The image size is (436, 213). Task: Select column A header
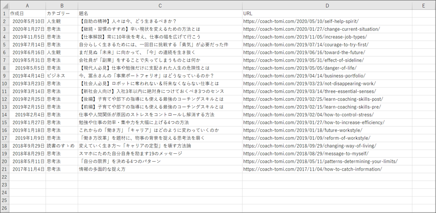(27, 5)
